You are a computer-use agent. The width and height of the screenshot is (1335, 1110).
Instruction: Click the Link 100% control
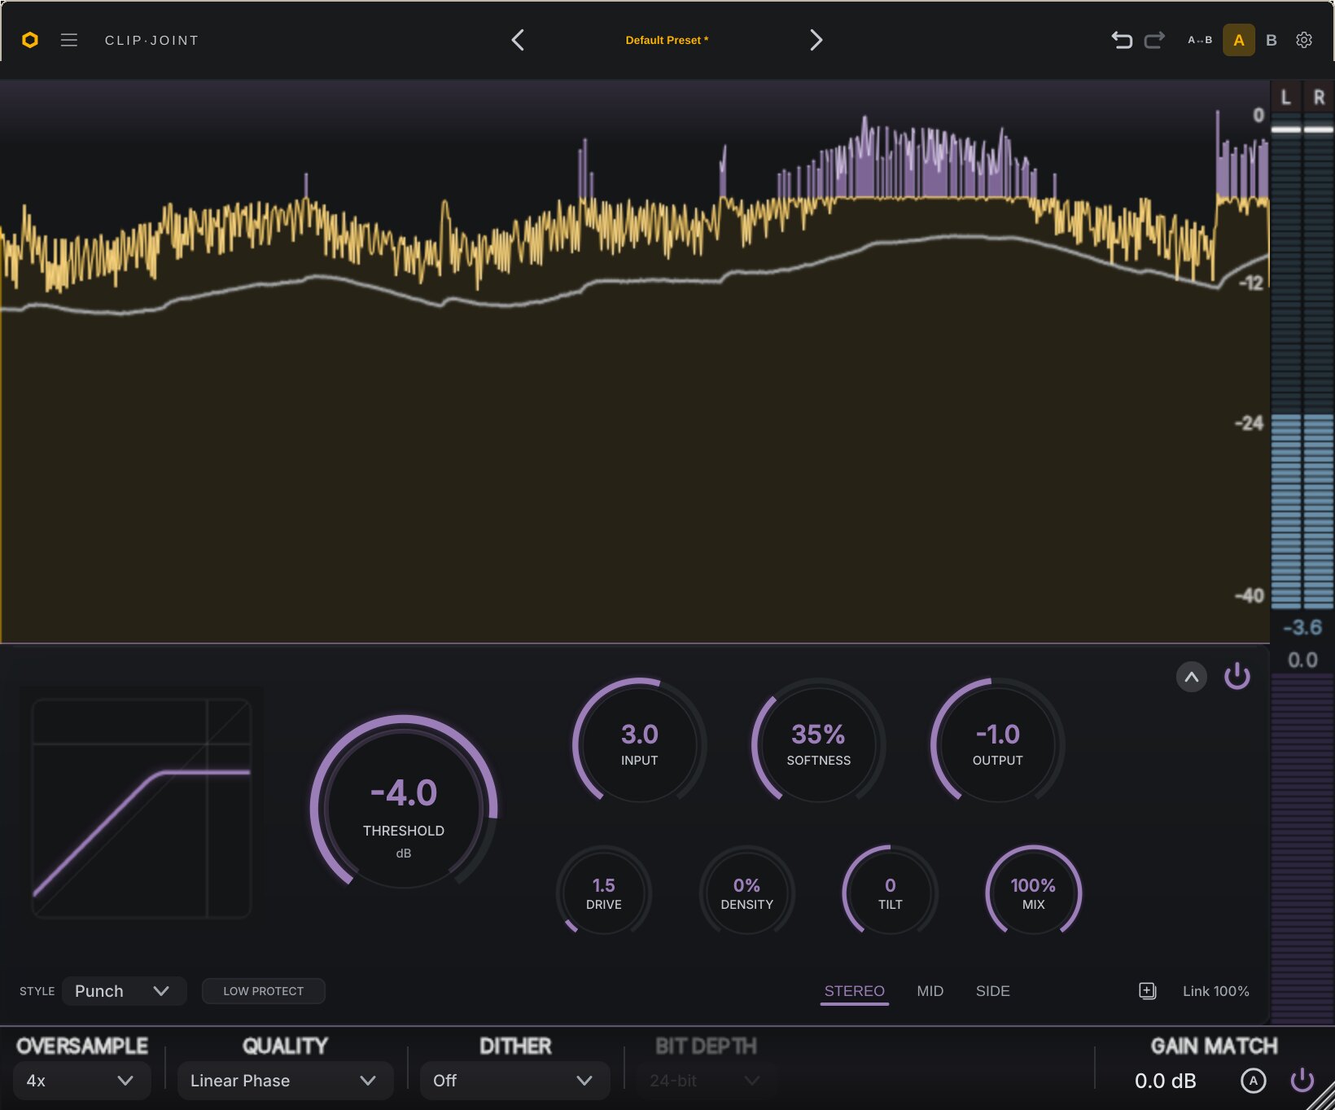(x=1215, y=991)
